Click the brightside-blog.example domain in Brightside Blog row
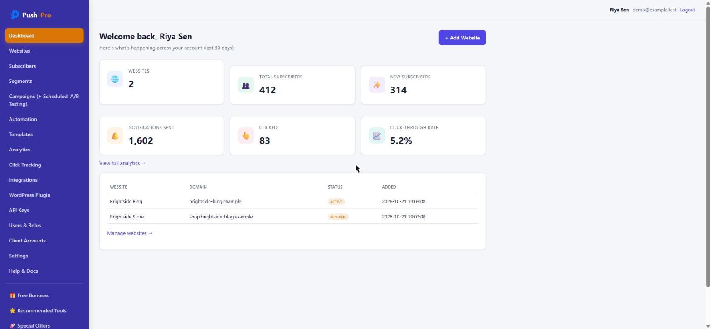711x329 pixels. coord(215,202)
